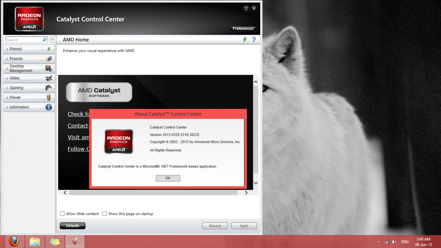Viewport: 441px width, 248px height.
Task: Click the Power battery icon in sidebar
Action: tap(49, 98)
